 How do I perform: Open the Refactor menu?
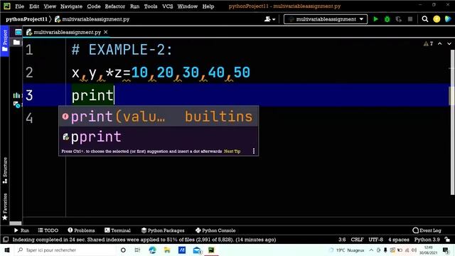(115, 6)
